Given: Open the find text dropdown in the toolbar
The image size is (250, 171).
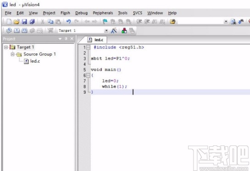Looking at the screenshot, I should [226, 21].
